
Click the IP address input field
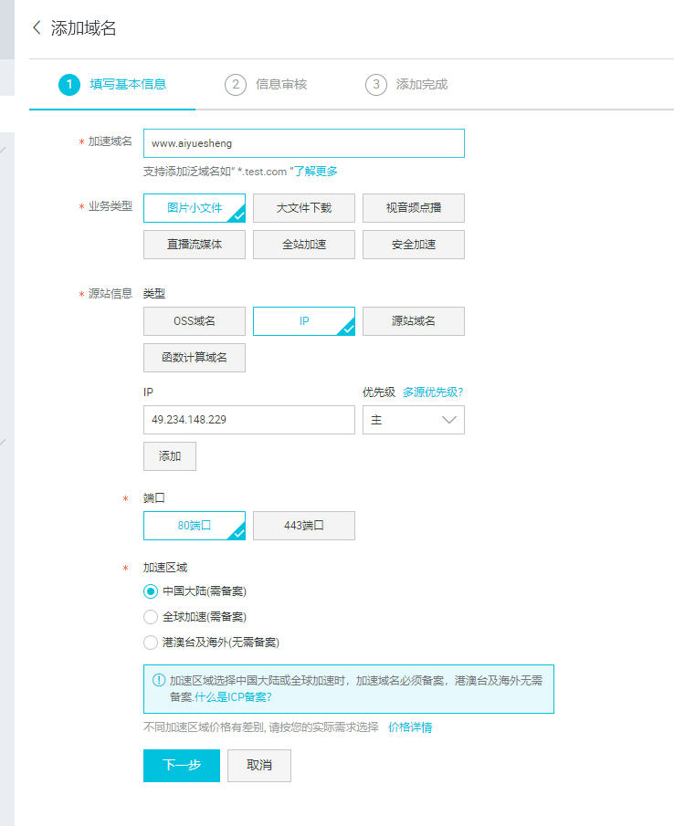point(248,420)
